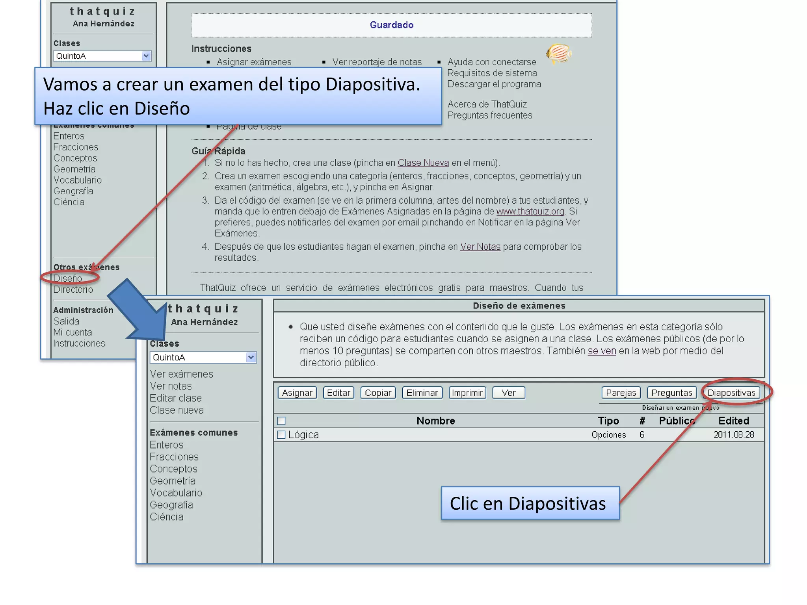Select Ciéncia in the top window sidebar

[69, 202]
